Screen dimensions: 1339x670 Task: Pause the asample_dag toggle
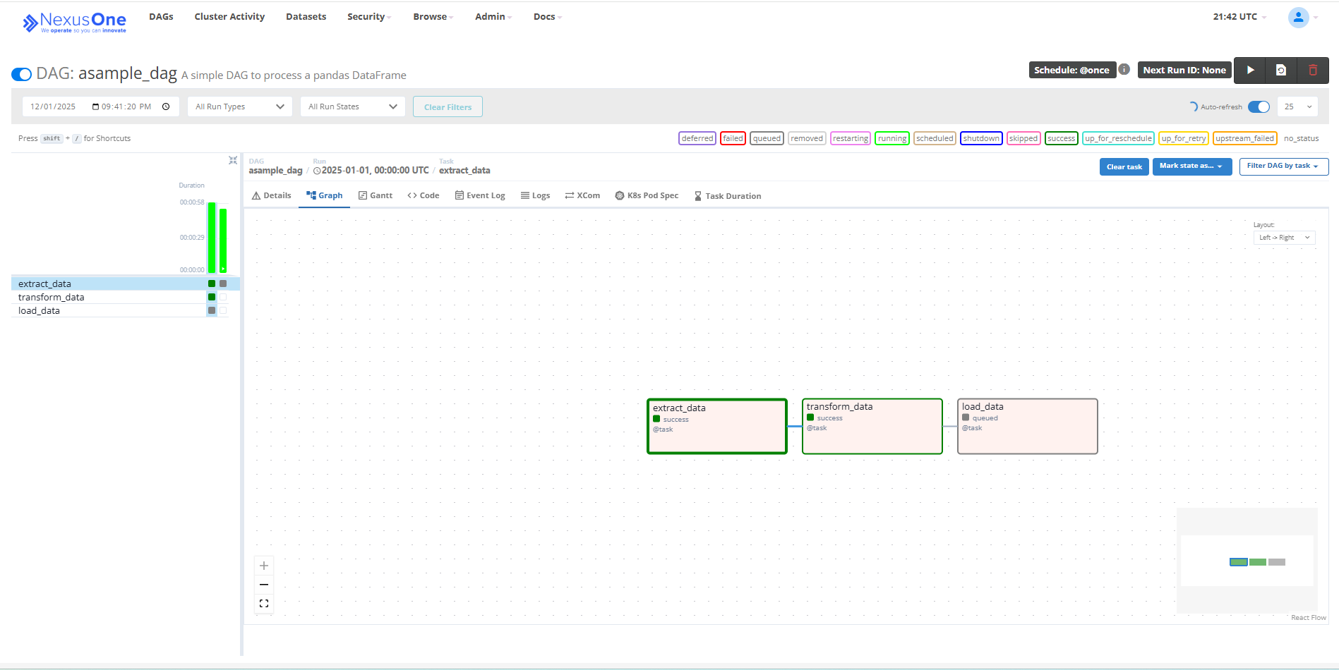tap(22, 74)
